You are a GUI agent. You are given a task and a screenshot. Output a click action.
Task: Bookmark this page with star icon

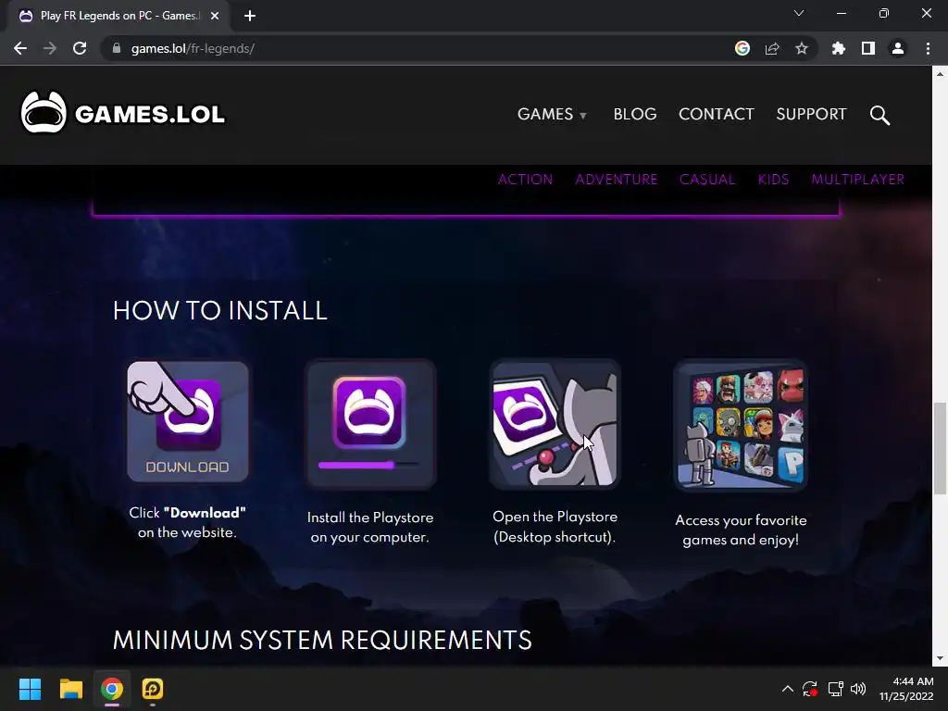tap(802, 48)
